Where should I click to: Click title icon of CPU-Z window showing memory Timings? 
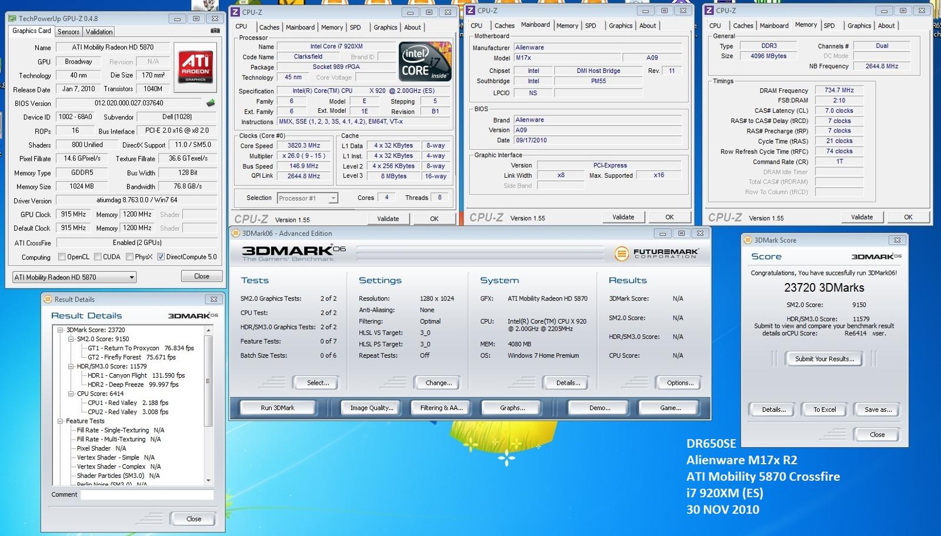[x=709, y=10]
